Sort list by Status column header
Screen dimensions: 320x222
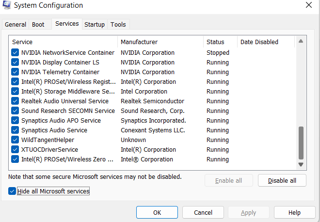click(221, 42)
